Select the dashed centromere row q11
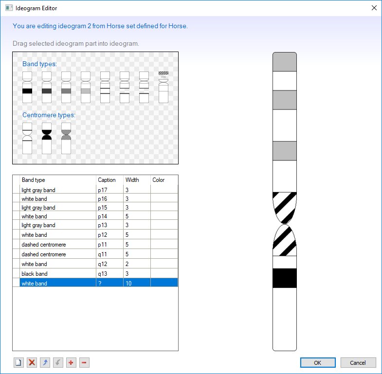The height and width of the screenshot is (374, 382). 95,254
